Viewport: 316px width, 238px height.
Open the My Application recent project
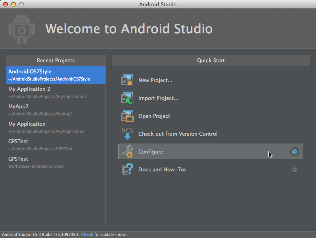pos(56,127)
